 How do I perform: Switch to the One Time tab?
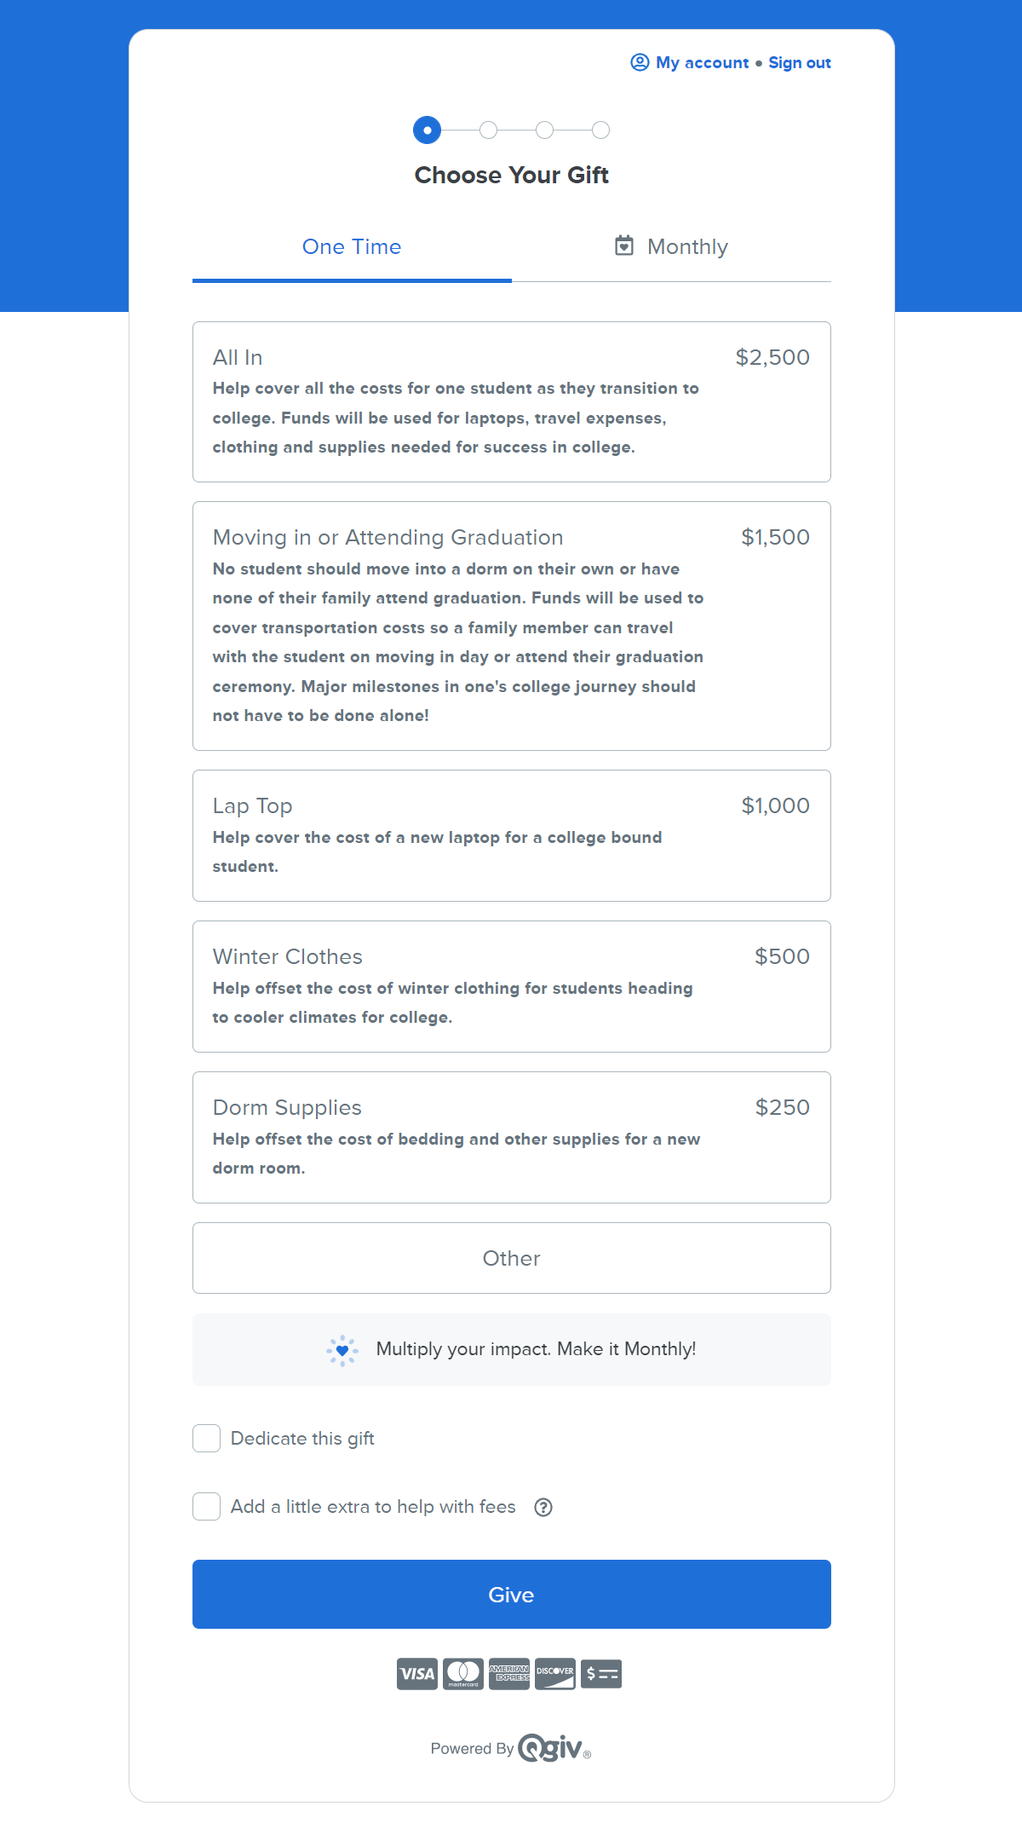(x=352, y=247)
